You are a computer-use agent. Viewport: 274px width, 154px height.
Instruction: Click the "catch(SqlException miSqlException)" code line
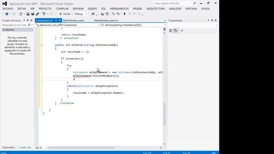click(x=92, y=86)
